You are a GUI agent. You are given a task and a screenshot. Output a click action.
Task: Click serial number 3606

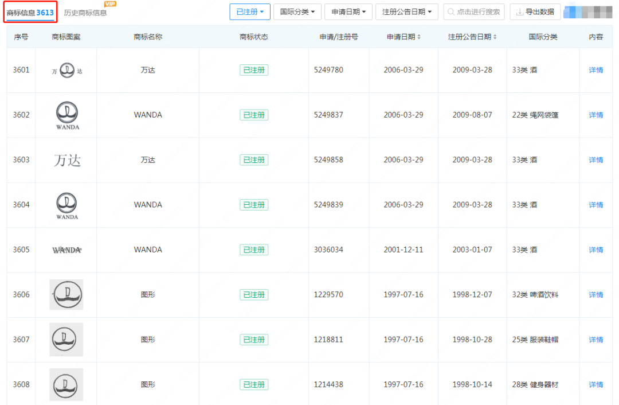(x=21, y=295)
